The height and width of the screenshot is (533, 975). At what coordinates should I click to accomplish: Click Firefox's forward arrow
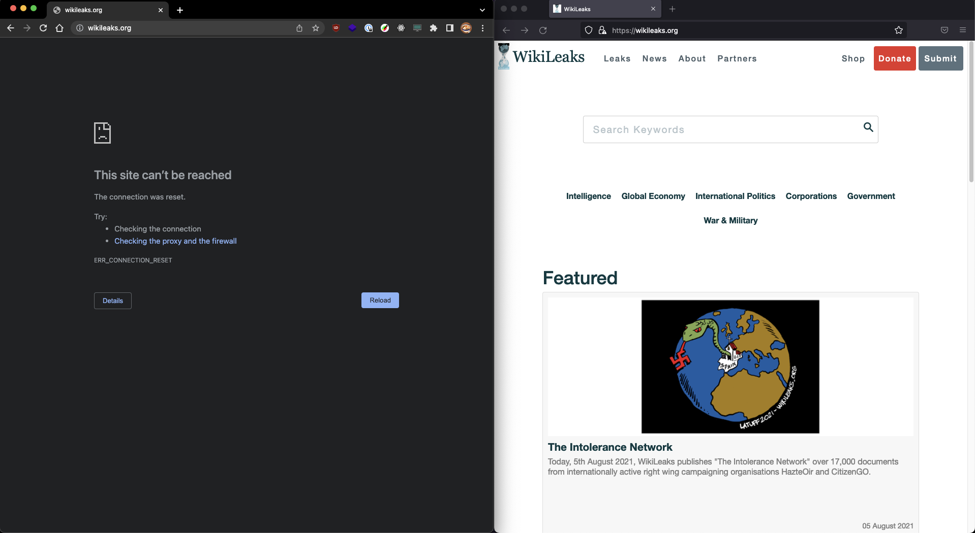(x=525, y=30)
